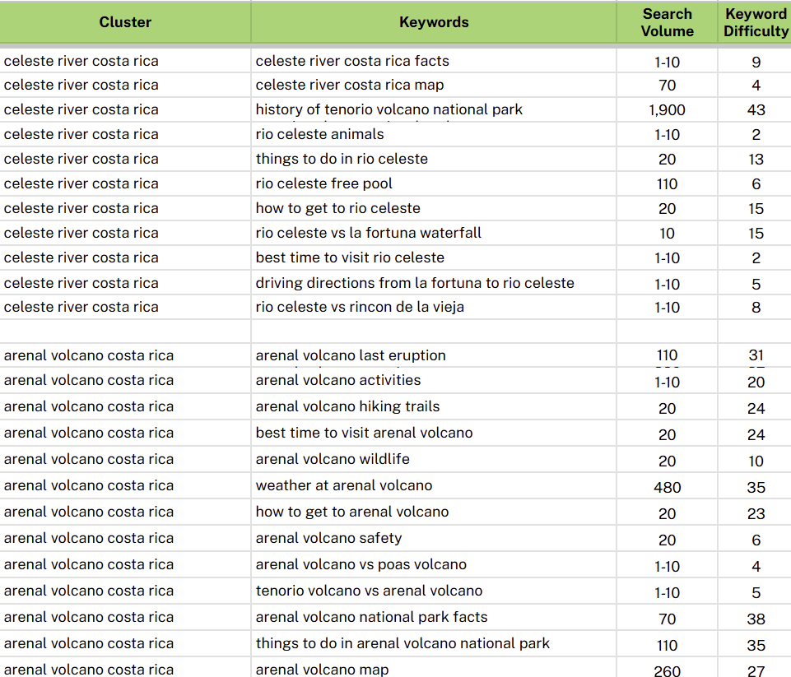Click the 'arenal volcano safety' cell
The width and height of the screenshot is (791, 677).
(434, 538)
